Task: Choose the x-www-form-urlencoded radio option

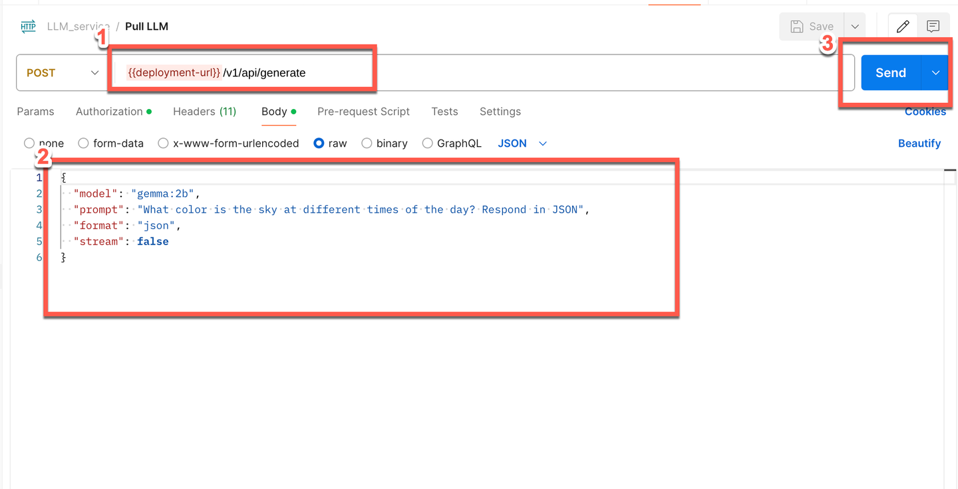Action: click(x=163, y=143)
